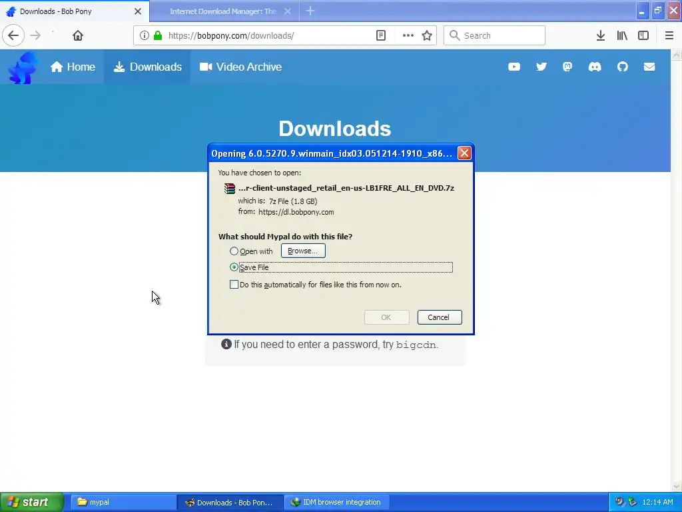The image size is (682, 512).
Task: Open the email envelope icon in header
Action: pyautogui.click(x=649, y=67)
